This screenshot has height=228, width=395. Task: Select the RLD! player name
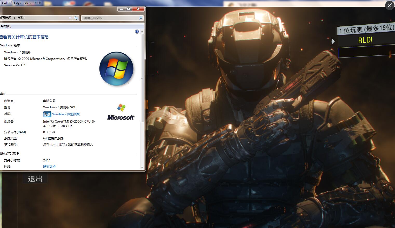[x=365, y=40]
